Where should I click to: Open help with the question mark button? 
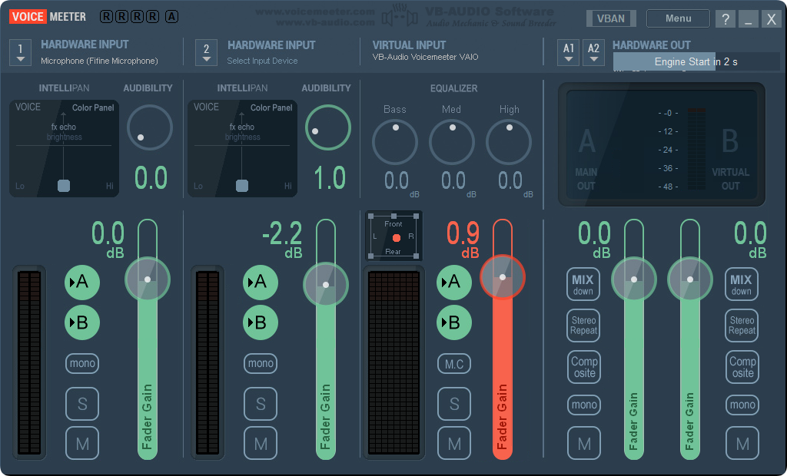tap(725, 19)
